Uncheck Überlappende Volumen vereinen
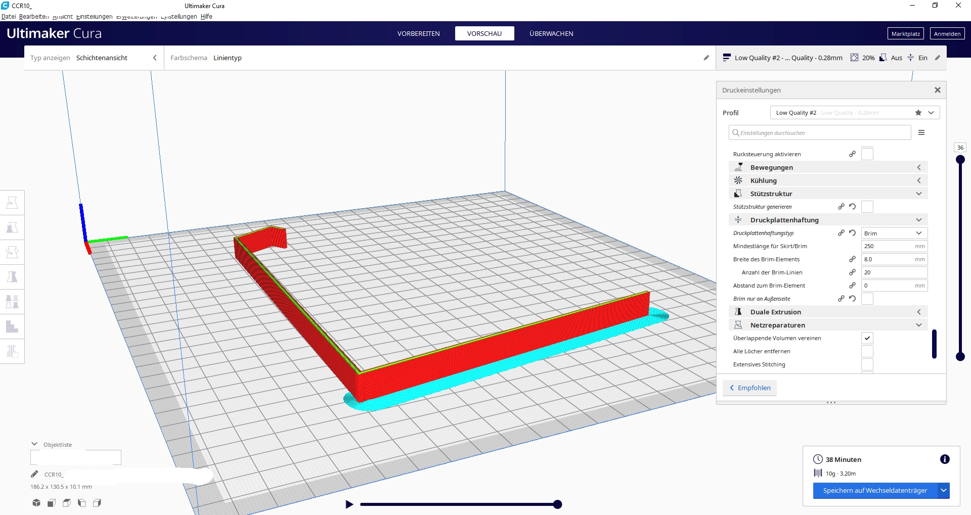The image size is (971, 515). 868,338
